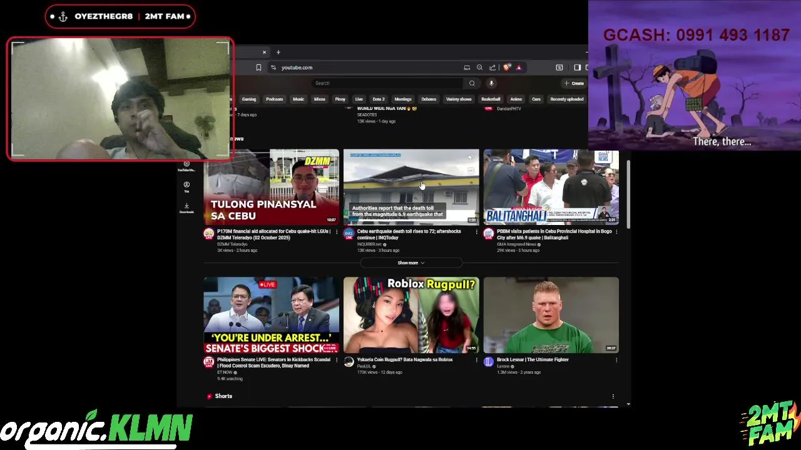Open the Roblox Rugpull video thumbnail
Viewport: 801px width, 450px height.
411,315
